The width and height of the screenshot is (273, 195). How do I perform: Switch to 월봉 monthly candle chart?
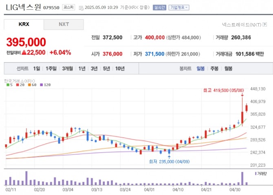coord(228,69)
